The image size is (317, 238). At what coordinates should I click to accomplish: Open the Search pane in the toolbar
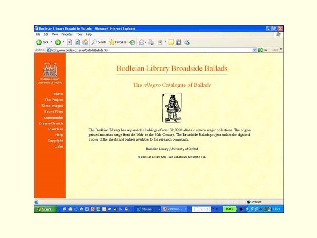(x=99, y=42)
